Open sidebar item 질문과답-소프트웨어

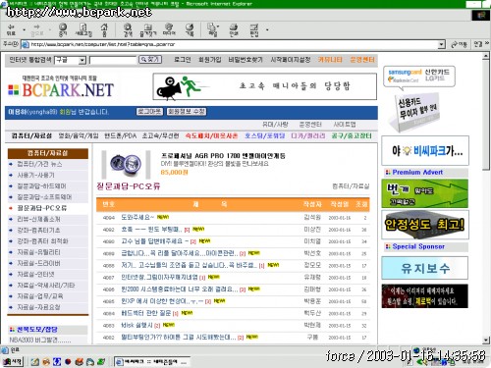[44, 197]
